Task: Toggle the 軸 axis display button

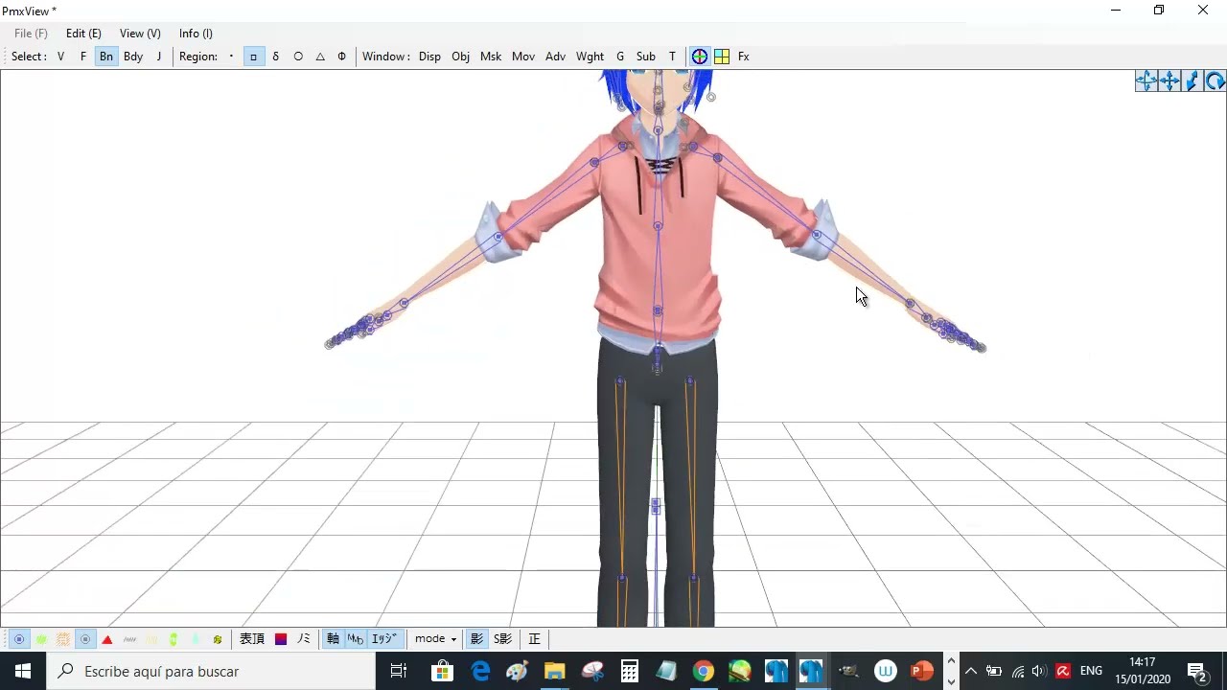Action: coord(333,639)
